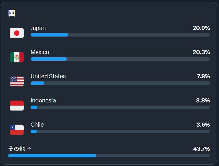The image size is (219, 166).
Task: Click the 43.7% percentage value
Action: [201, 149]
